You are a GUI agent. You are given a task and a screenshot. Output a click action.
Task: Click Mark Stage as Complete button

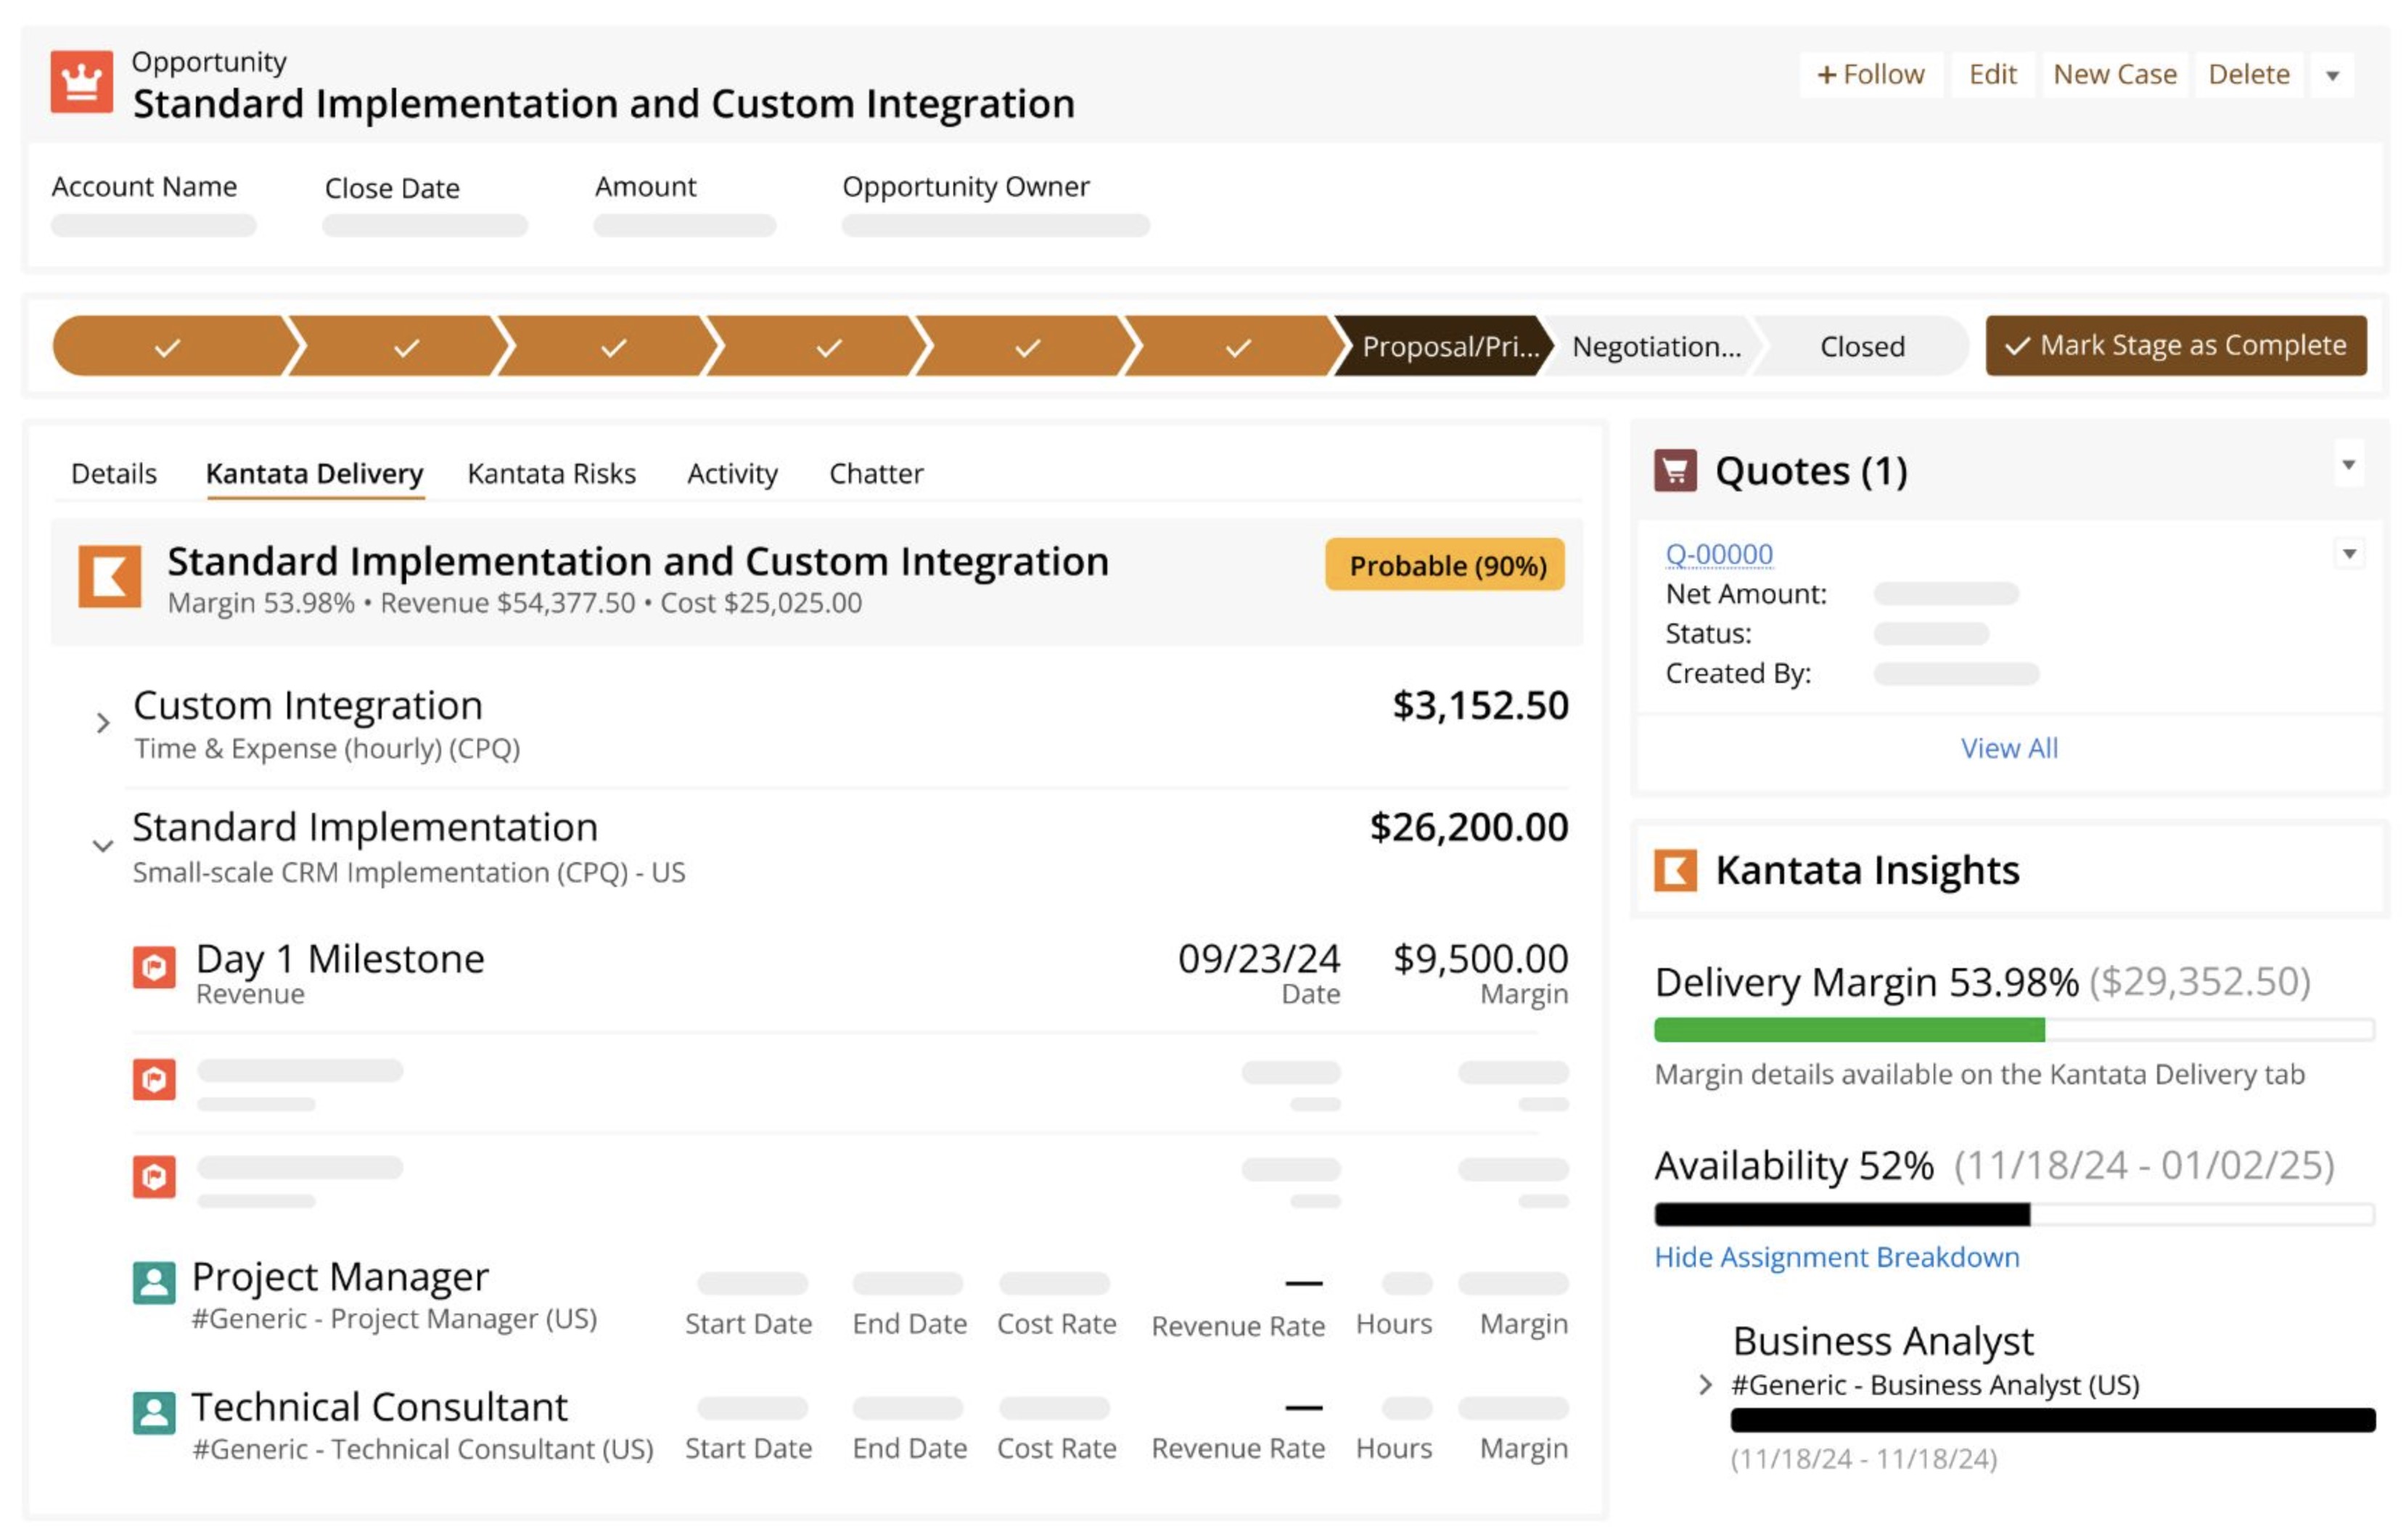[2175, 346]
